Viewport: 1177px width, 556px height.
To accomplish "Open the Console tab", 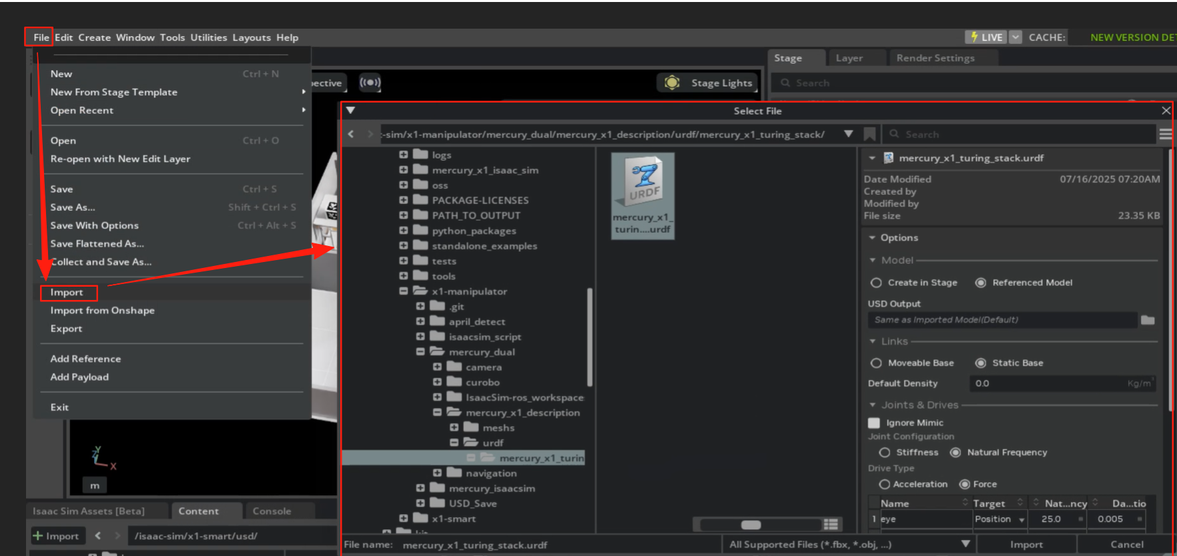I will click(272, 511).
